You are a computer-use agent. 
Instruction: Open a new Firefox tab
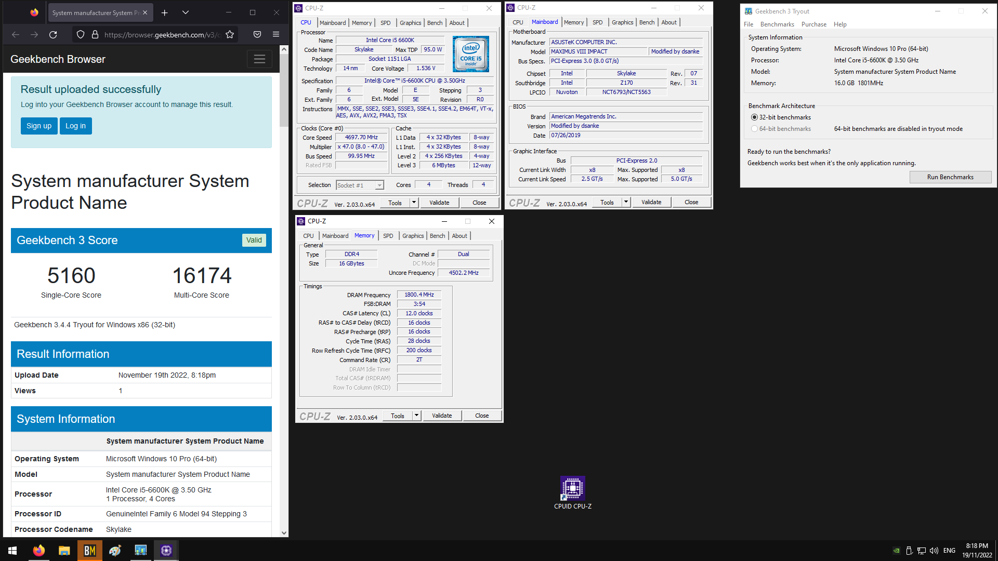pyautogui.click(x=164, y=12)
